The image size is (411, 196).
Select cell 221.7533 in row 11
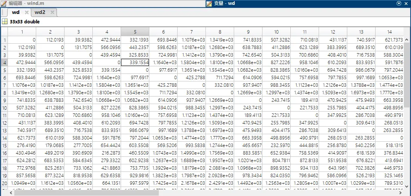pos(276,115)
